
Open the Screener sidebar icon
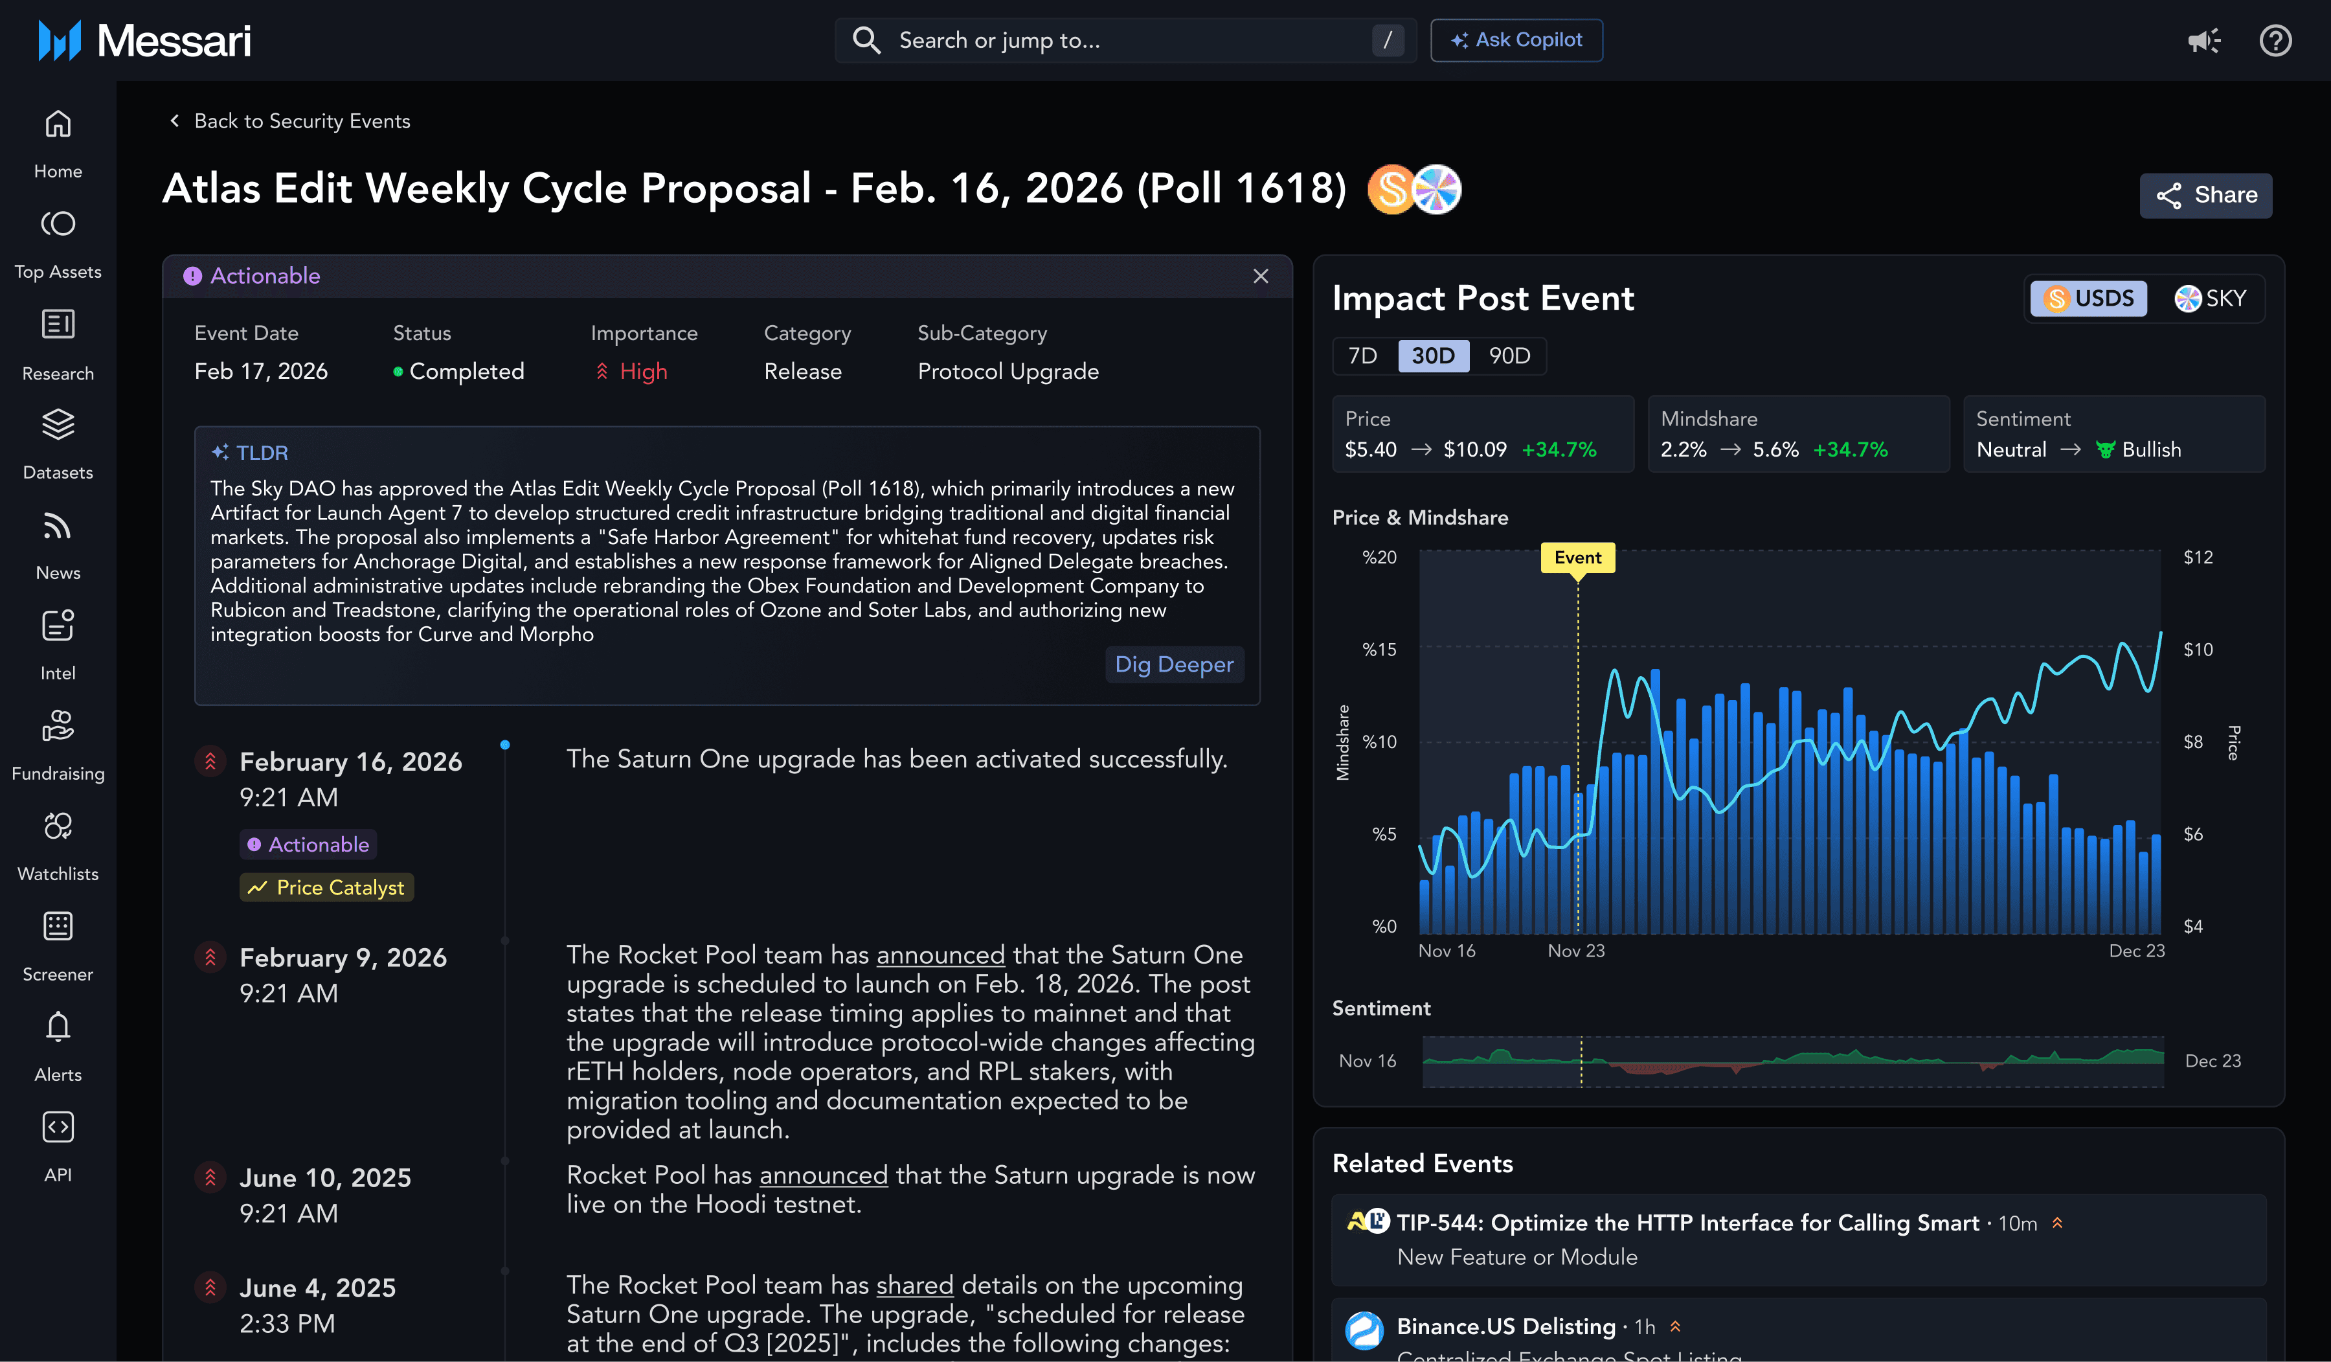(58, 926)
